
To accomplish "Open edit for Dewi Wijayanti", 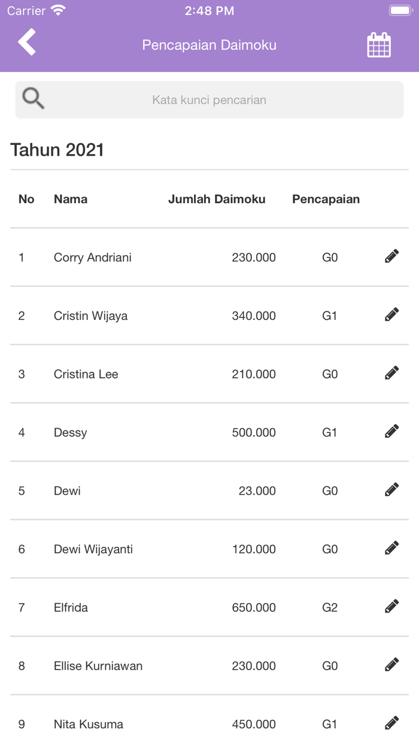I will click(391, 549).
